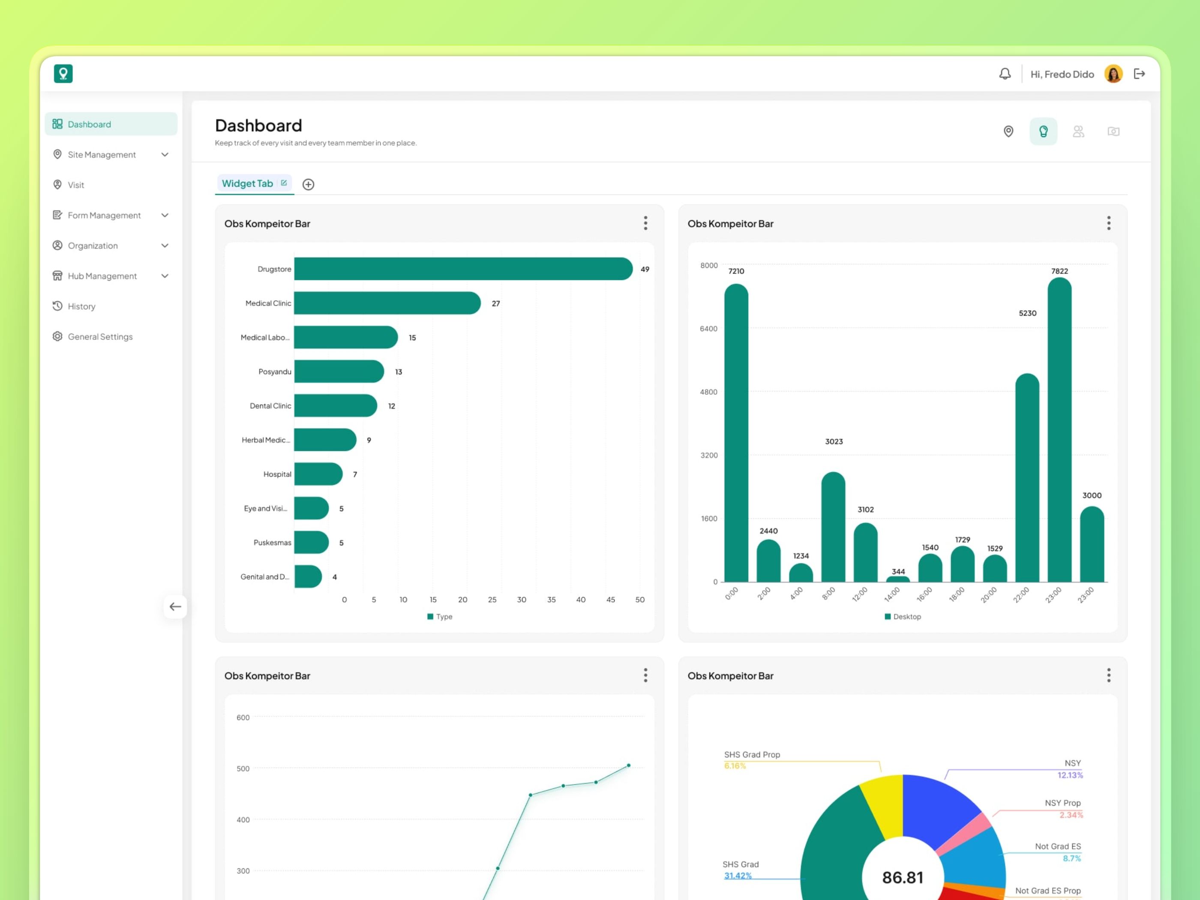Expand the Site Management chevron
Image resolution: width=1200 pixels, height=900 pixels.
[x=165, y=155]
